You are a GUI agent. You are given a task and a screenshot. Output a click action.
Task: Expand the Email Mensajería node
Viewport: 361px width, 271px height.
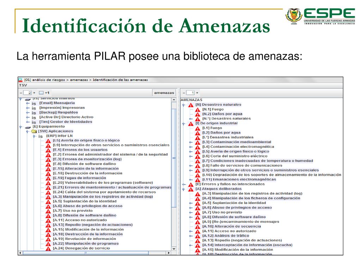(x=27, y=103)
